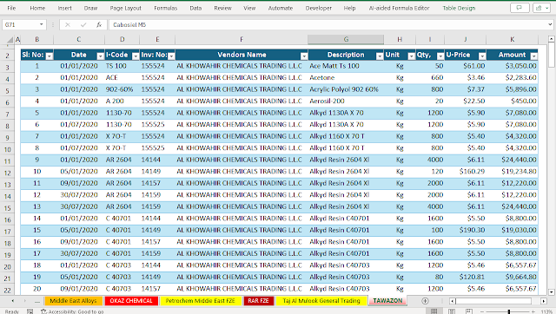Viewport: 556px width, 314px height.
Task: Open AI-aided Formula Editor tab
Action: click(399, 8)
